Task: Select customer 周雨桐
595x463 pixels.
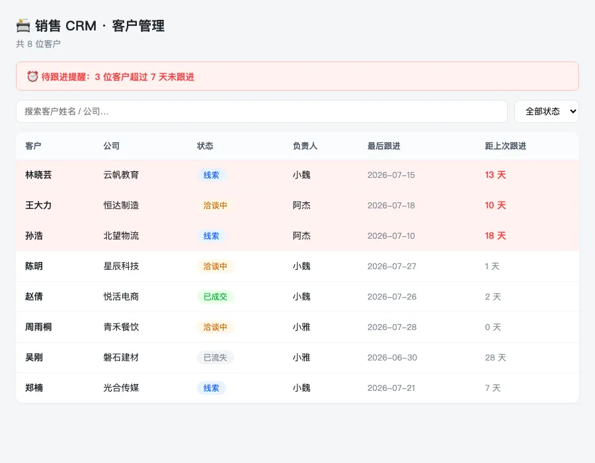Action: tap(38, 327)
